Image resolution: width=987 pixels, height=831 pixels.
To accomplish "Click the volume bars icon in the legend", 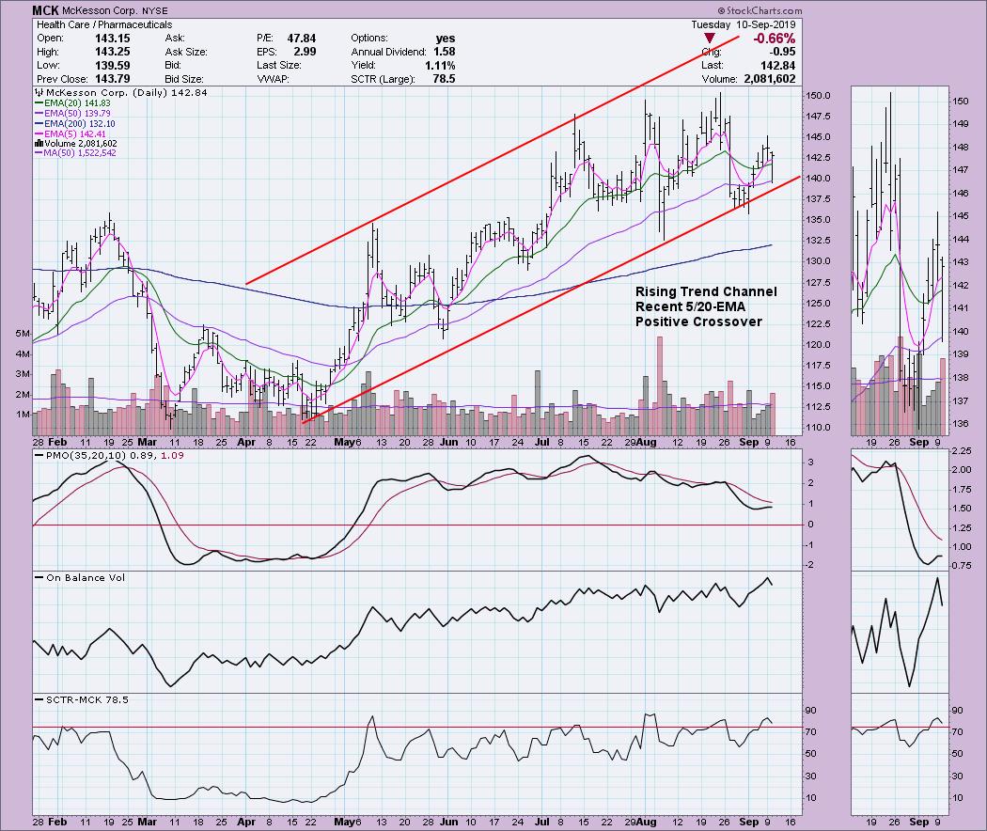I will coord(38,144).
